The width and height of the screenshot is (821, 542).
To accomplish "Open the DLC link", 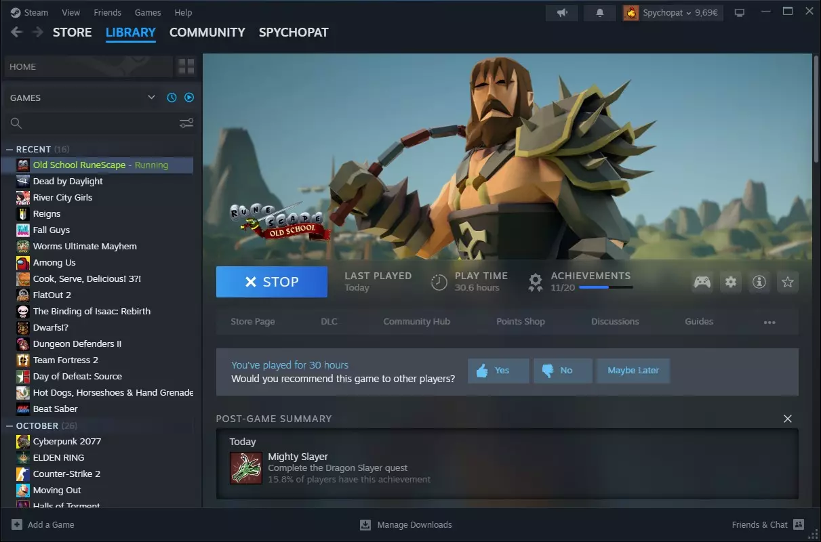I will pos(329,322).
